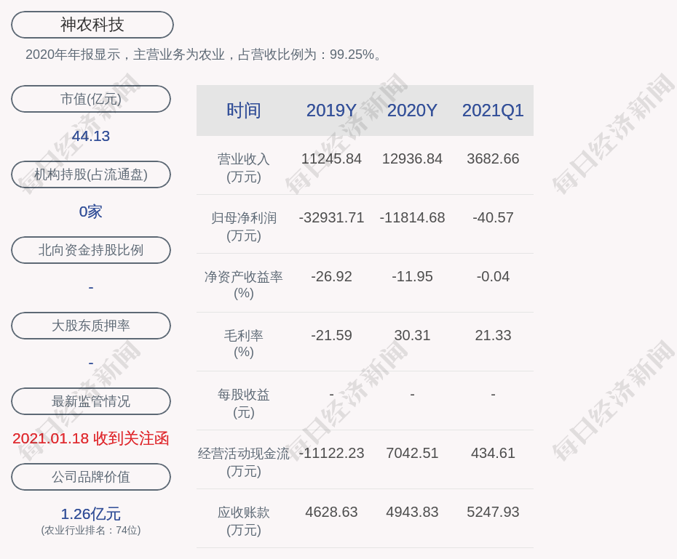Select the 2020Y column header
677x559 pixels.
click(412, 110)
